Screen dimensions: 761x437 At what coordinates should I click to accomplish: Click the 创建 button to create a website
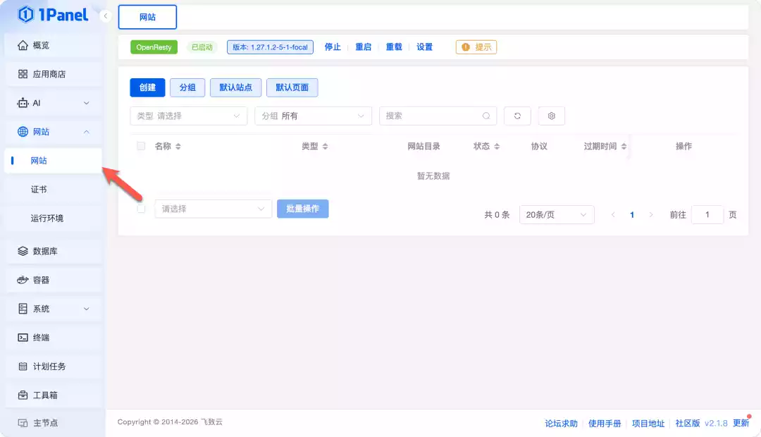(x=147, y=87)
